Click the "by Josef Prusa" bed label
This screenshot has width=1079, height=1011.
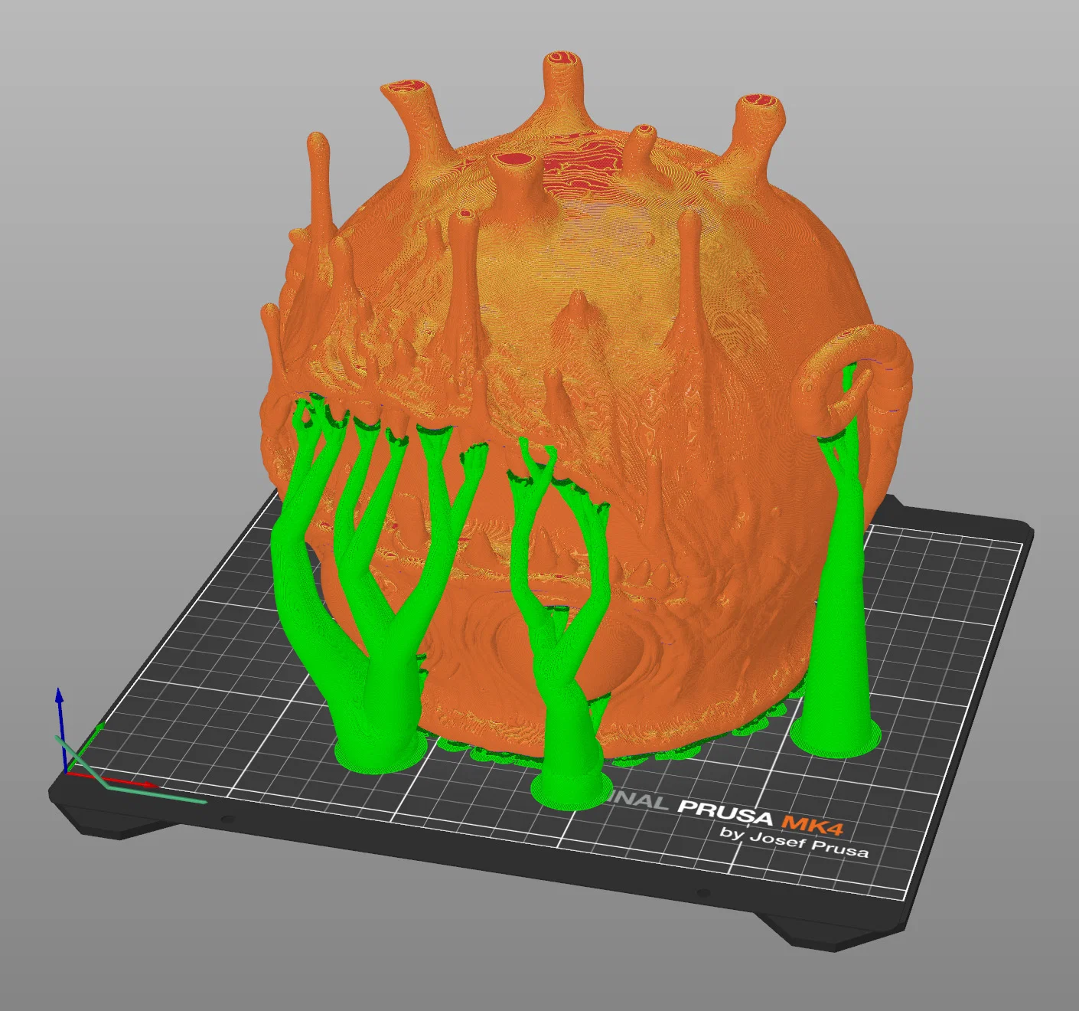pos(794,841)
